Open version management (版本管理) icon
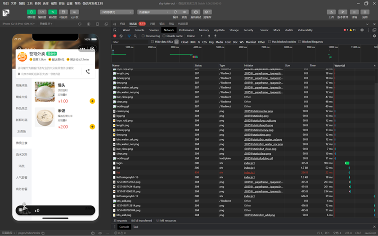378x236 pixels. click(x=342, y=12)
